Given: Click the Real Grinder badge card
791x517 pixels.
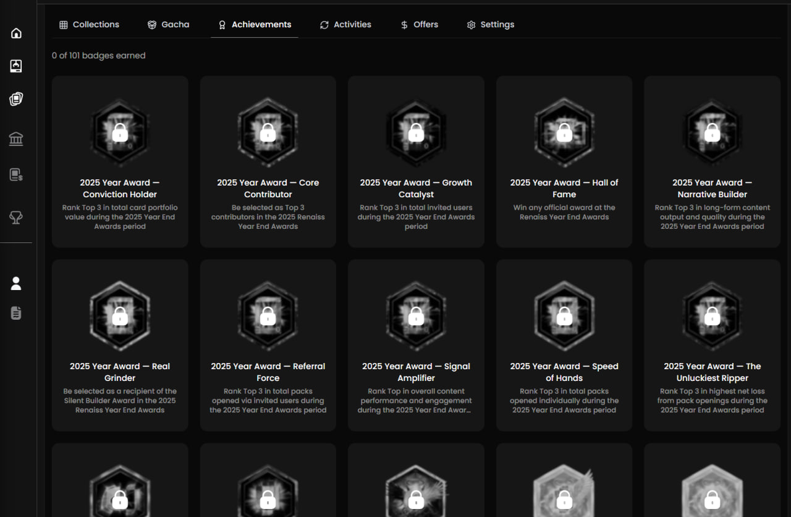Looking at the screenshot, I should click(120, 345).
